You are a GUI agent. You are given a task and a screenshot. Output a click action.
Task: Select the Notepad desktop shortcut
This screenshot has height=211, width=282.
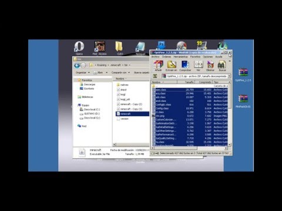point(140,49)
